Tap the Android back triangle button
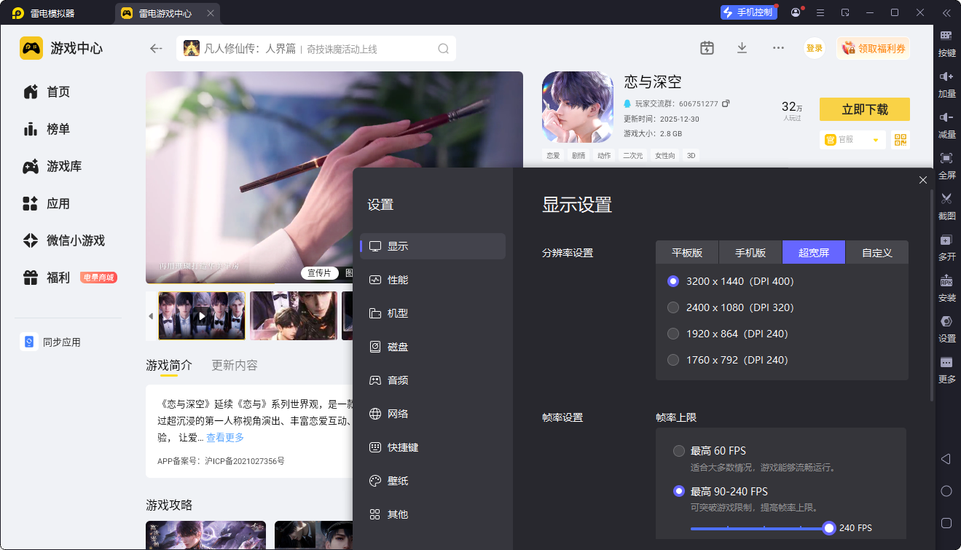This screenshot has width=961, height=550. pos(946,459)
